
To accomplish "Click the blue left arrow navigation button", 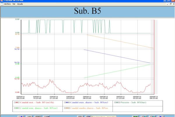I will [21, 116].
